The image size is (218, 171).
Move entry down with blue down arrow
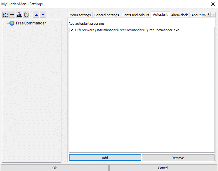point(43,15)
